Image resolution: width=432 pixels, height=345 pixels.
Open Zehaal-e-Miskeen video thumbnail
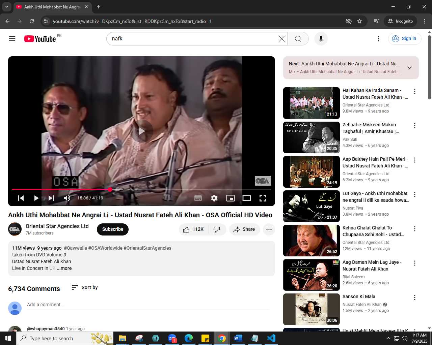point(312,137)
